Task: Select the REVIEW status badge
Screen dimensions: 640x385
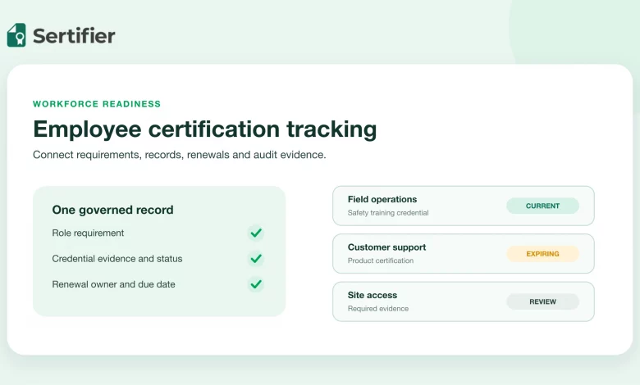Action: [542, 302]
